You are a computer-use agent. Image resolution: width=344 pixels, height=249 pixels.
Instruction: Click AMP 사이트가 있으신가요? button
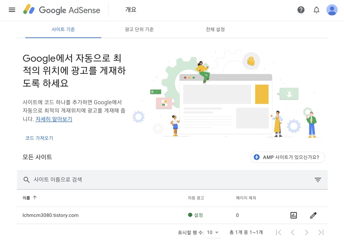tap(287, 157)
